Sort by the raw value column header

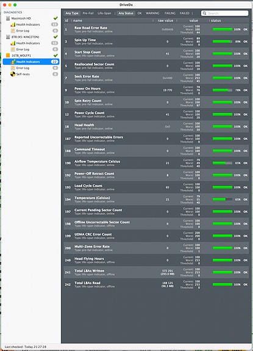pyautogui.click(x=165, y=21)
